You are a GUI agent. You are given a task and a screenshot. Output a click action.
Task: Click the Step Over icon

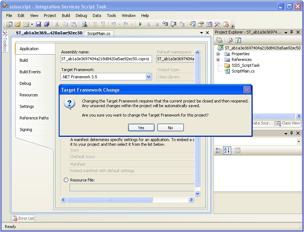click(173, 24)
